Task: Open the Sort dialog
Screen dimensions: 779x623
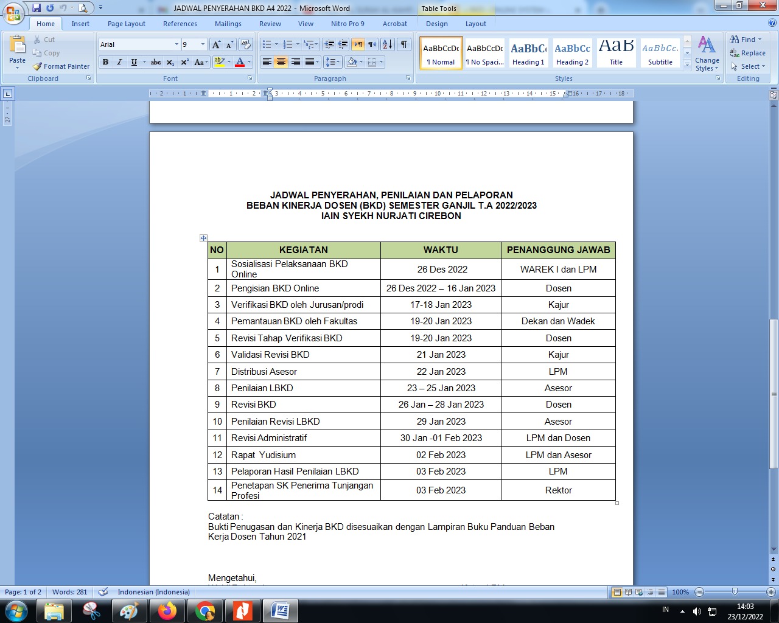Action: click(388, 44)
